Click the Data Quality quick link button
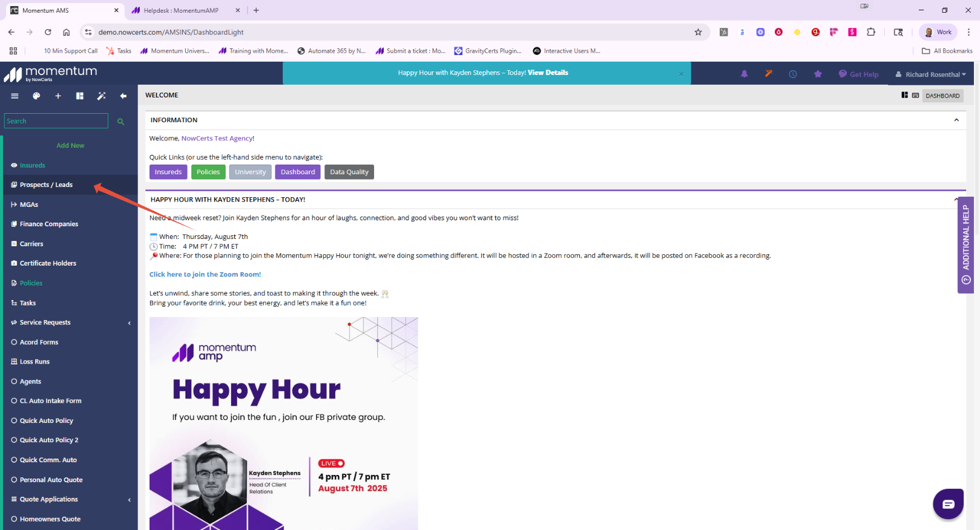Viewport: 980px width, 530px height. (349, 172)
